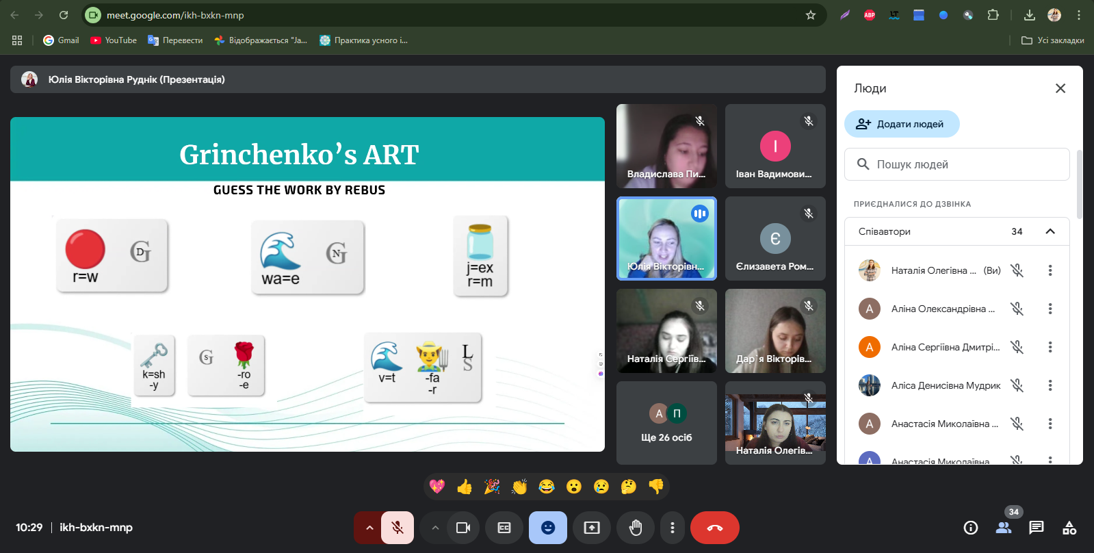Click the present screen icon
This screenshot has width=1094, height=553.
click(592, 528)
